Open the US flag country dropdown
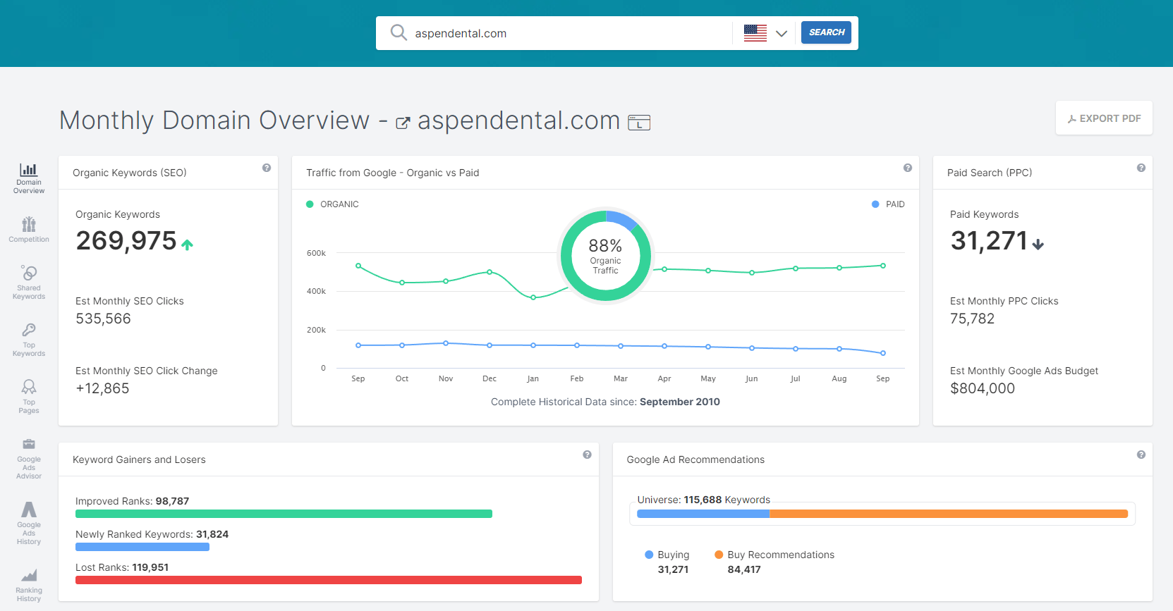This screenshot has height=611, width=1173. click(755, 33)
